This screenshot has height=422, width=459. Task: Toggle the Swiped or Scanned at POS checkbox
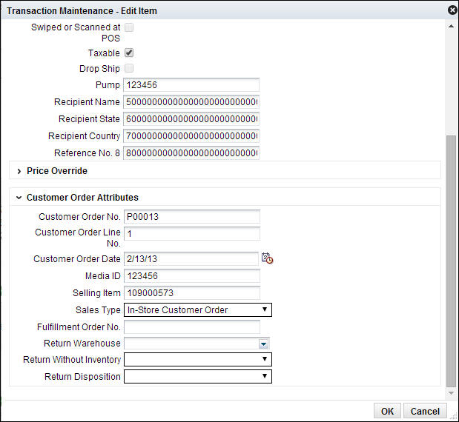[x=129, y=27]
